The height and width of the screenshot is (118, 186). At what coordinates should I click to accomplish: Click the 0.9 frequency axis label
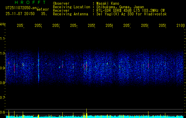2,68
